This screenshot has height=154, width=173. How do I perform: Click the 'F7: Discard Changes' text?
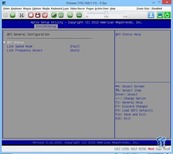point(131,106)
